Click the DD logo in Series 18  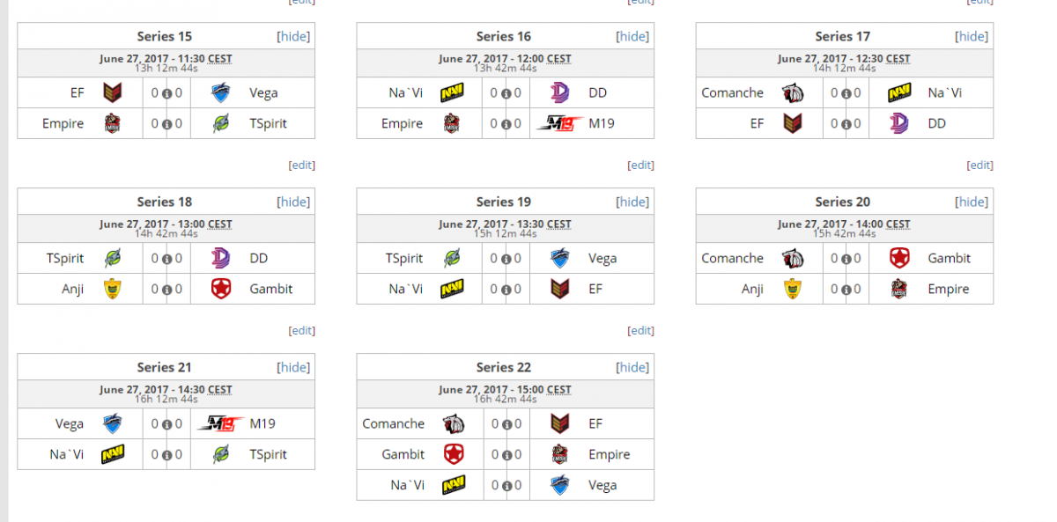[x=221, y=258]
